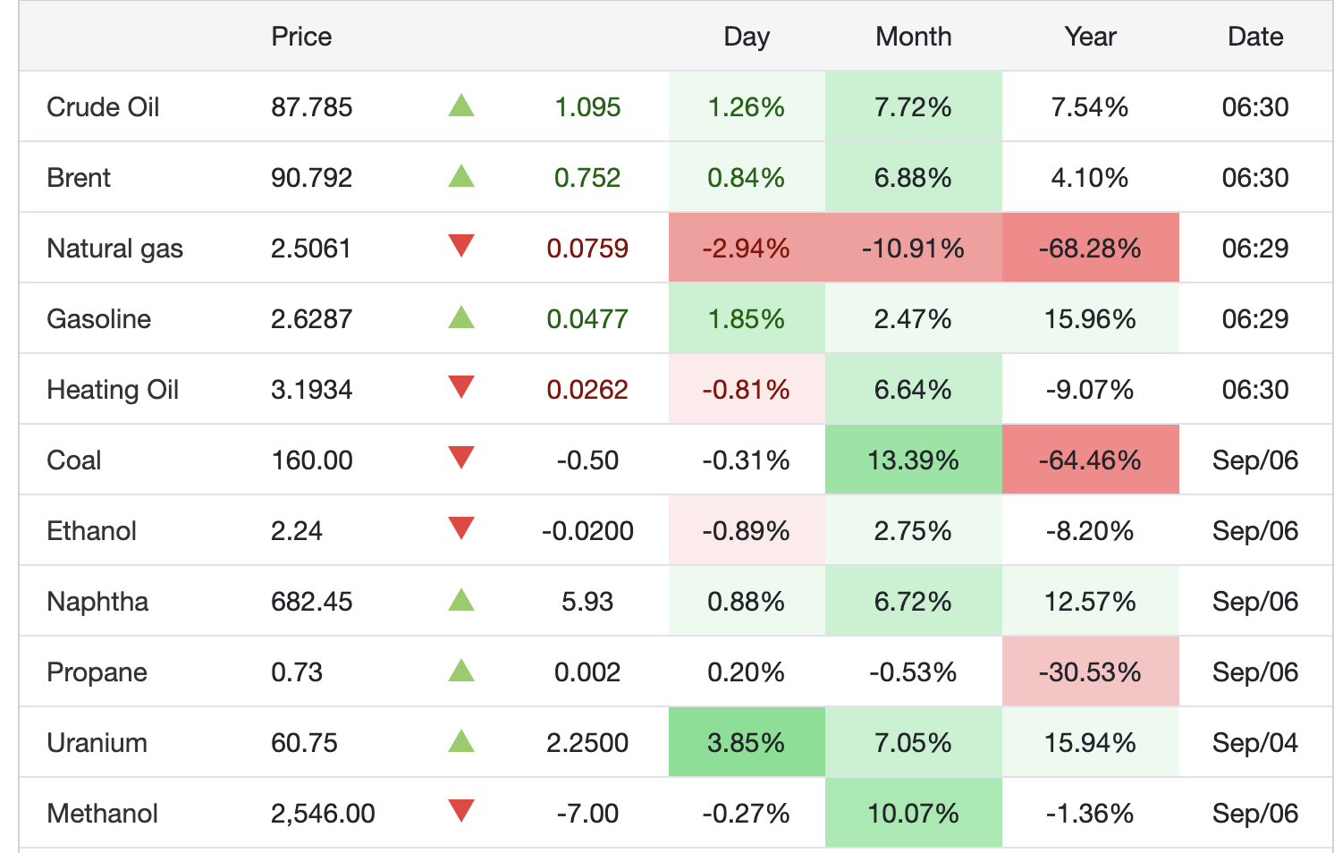
Task: Select Coal price 160.00
Action: [x=312, y=460]
